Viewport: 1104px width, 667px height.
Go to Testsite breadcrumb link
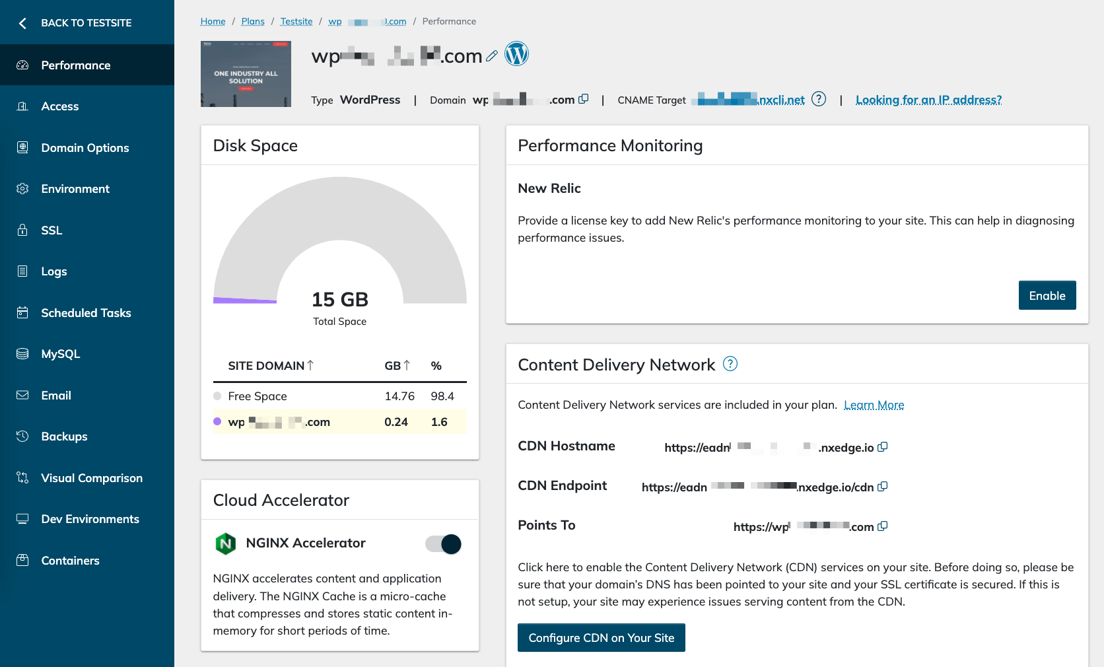coord(296,21)
